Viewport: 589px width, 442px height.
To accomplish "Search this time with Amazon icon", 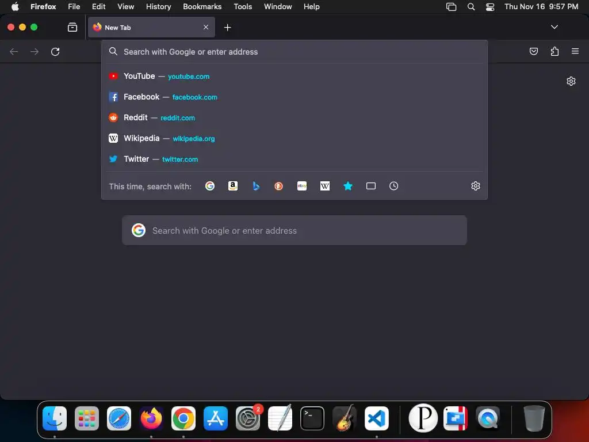I will click(x=233, y=186).
